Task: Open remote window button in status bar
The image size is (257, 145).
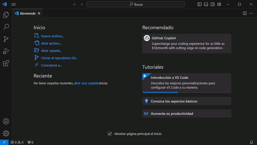Action: [x=4, y=142]
